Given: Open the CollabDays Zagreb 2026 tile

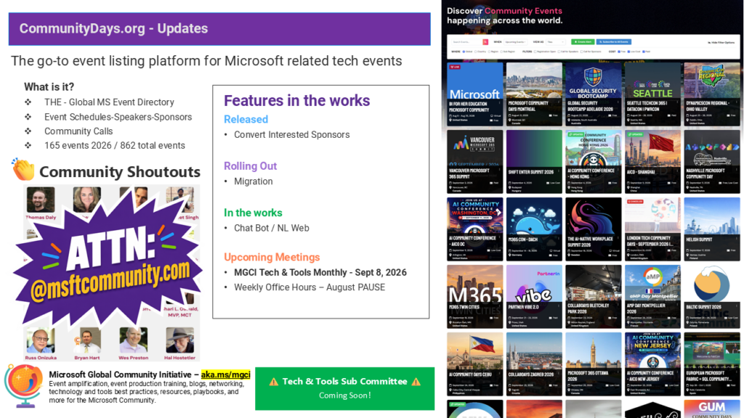Looking at the screenshot, I should click(x=534, y=364).
